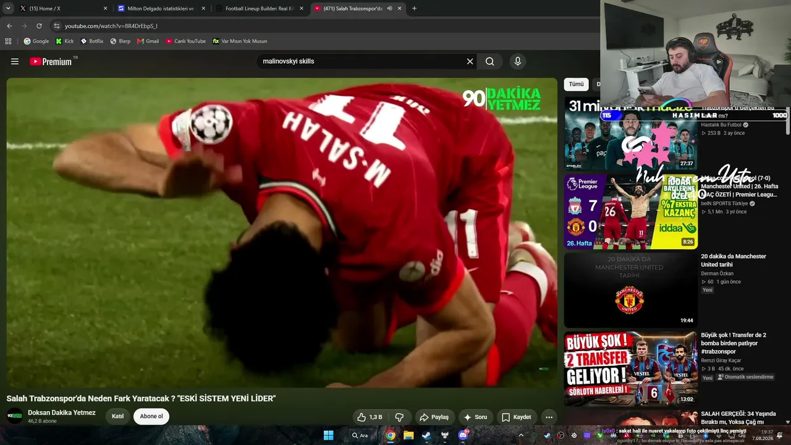The height and width of the screenshot is (445, 791).
Task: Click the Salah video player
Action: pos(282,232)
